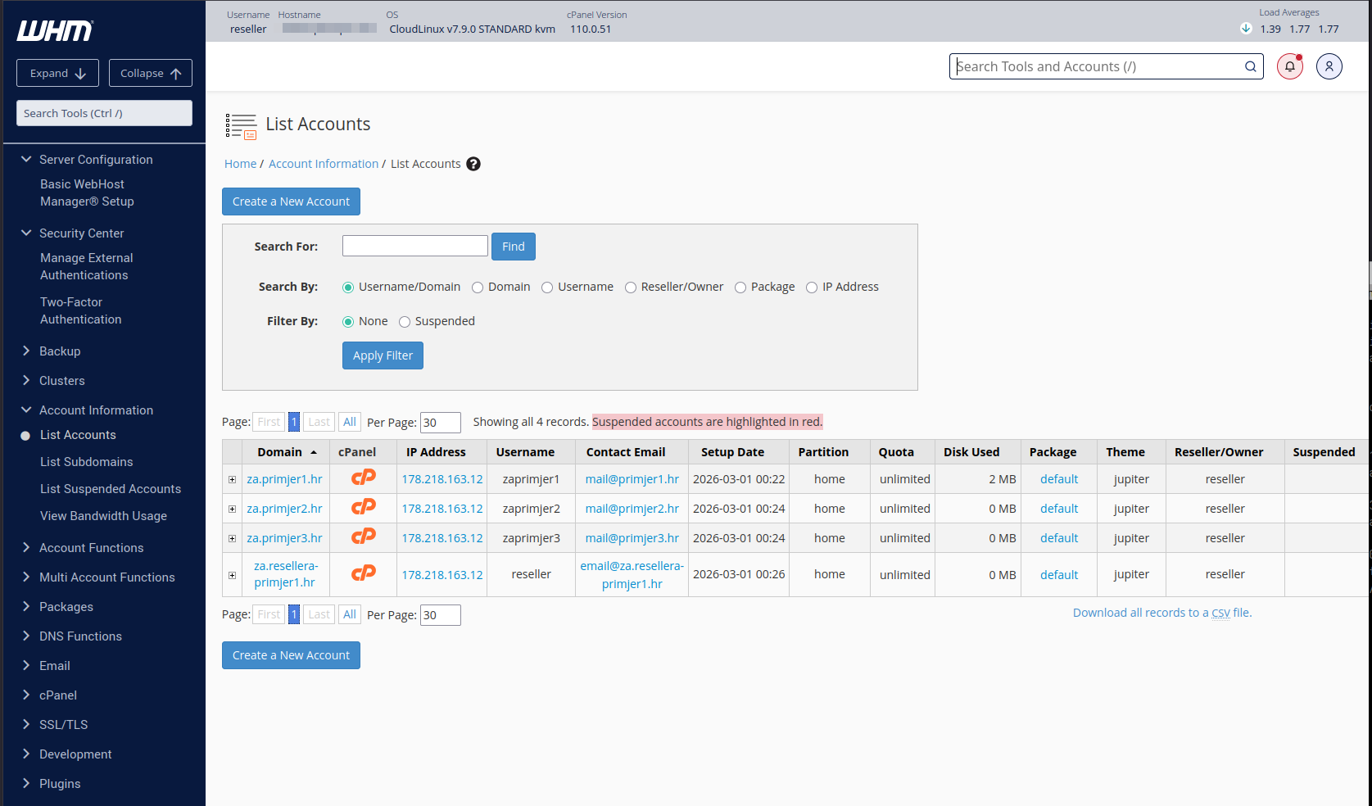Go to View Bandwidth Usage
Screen dimensions: 1372x806
[x=103, y=516]
